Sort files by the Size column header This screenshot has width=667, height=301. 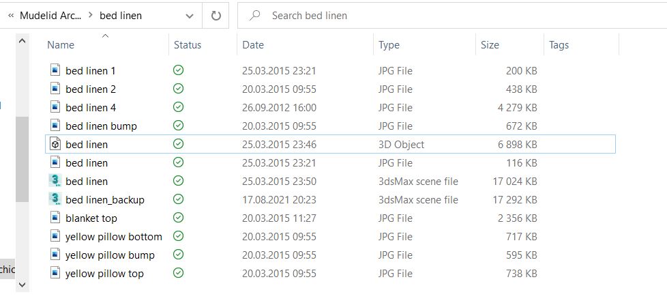(x=490, y=44)
